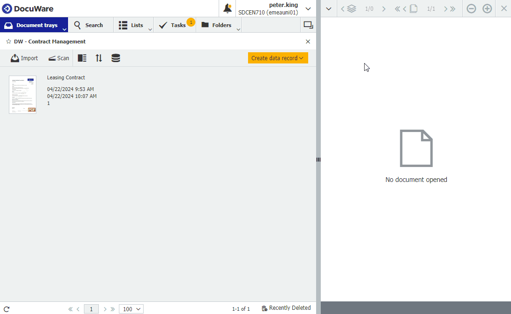The height and width of the screenshot is (314, 511).
Task: Toggle the list view display icon
Action: coord(82,58)
